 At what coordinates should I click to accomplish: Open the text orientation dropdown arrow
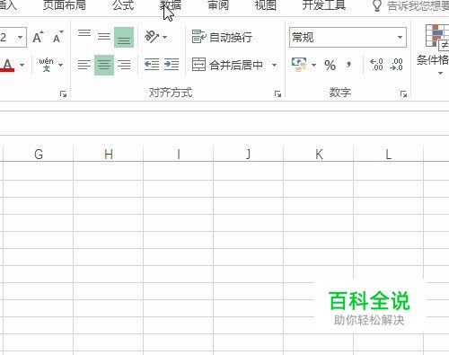[x=164, y=38]
